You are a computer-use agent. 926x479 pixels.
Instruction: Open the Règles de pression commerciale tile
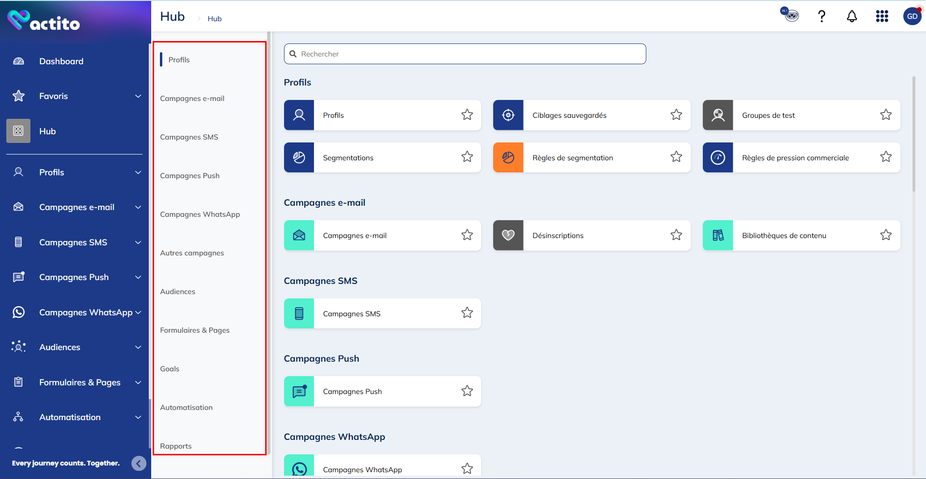point(795,157)
